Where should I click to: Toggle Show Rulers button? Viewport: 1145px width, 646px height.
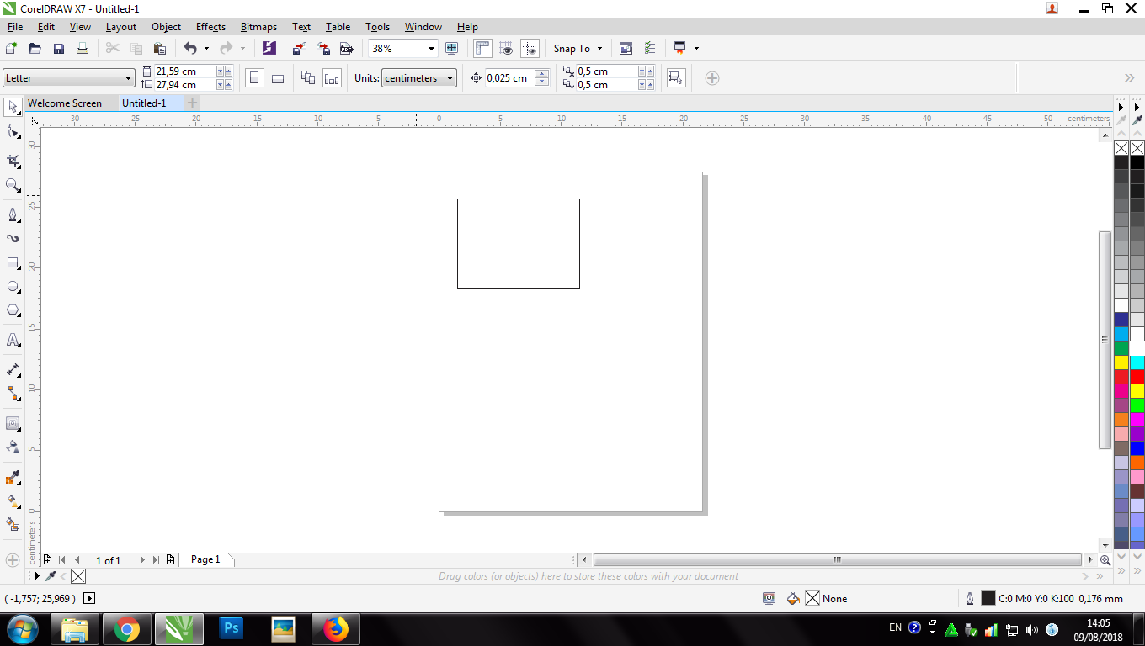482,49
